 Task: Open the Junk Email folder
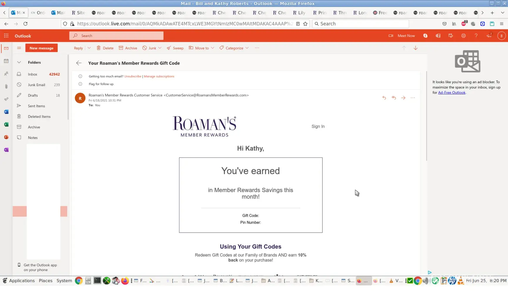[x=36, y=85]
